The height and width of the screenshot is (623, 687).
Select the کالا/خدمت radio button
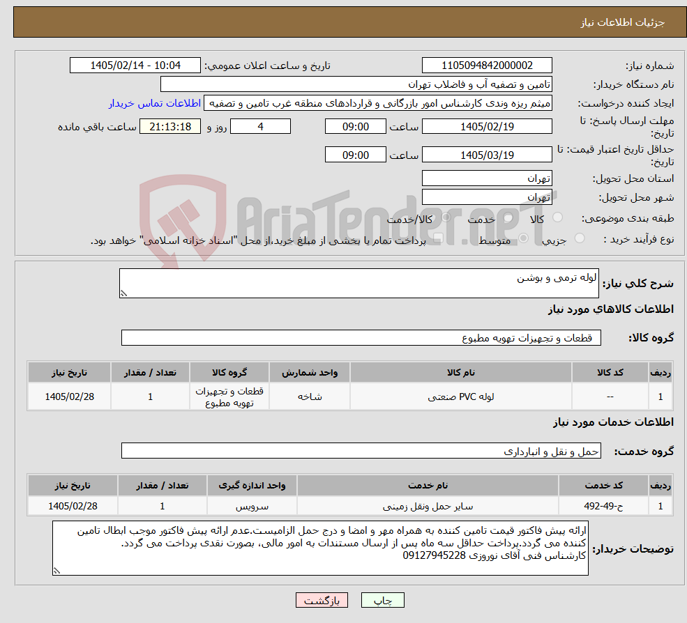pos(446,217)
